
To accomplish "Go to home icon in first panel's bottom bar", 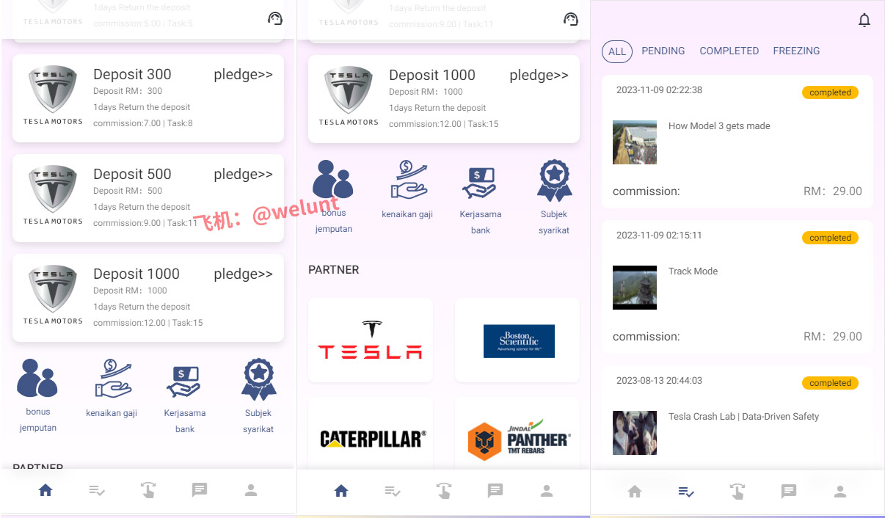I will 45,490.
